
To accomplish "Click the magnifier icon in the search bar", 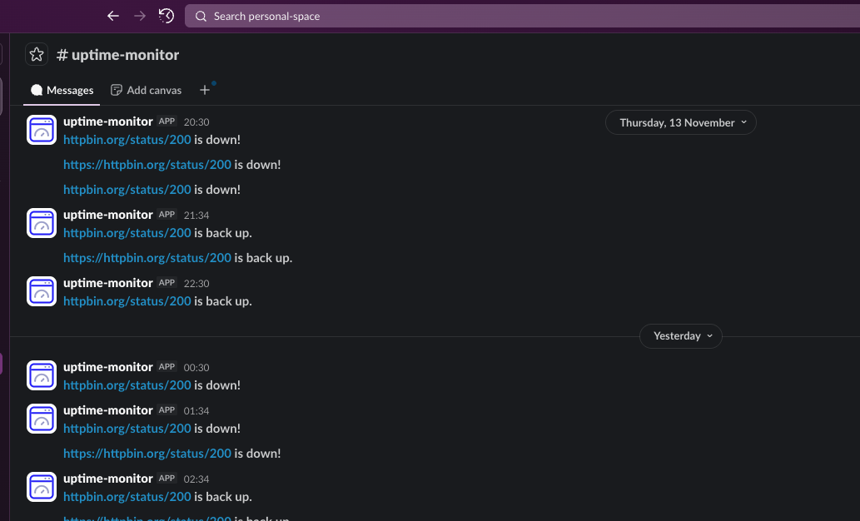I will pos(201,15).
